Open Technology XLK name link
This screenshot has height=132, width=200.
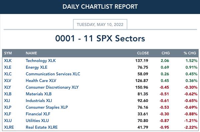click(41, 61)
